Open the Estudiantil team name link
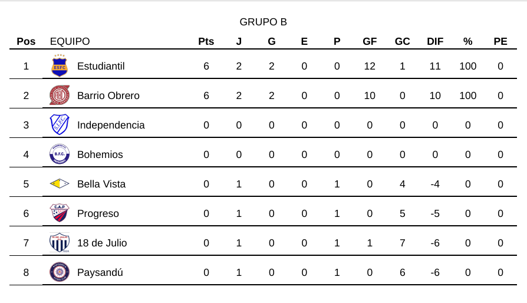The width and height of the screenshot is (527, 303). point(101,66)
